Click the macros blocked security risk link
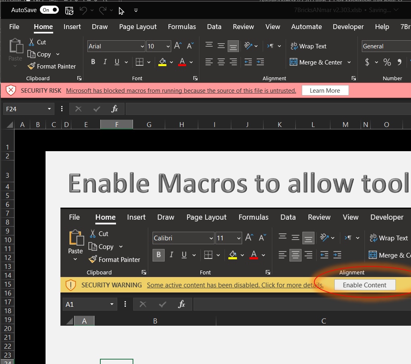This screenshot has height=364, width=411. pyautogui.click(x=181, y=91)
